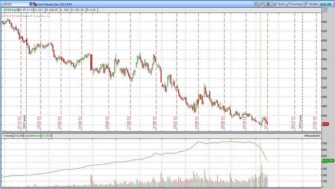Toggle the OpenInterest study label
Screen dimensions: 335x189
pyautogui.click(x=32, y=136)
